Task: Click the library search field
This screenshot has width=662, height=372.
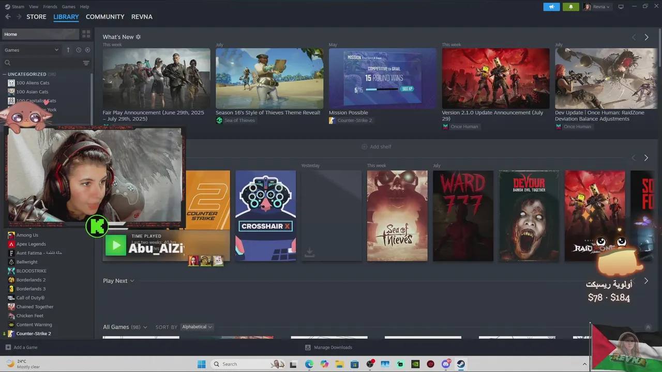Action: click(42, 63)
